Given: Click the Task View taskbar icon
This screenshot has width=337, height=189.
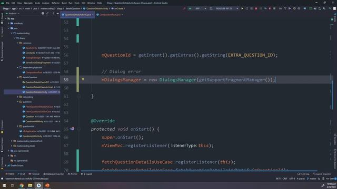Looking at the screenshot, I should tap(13, 185).
